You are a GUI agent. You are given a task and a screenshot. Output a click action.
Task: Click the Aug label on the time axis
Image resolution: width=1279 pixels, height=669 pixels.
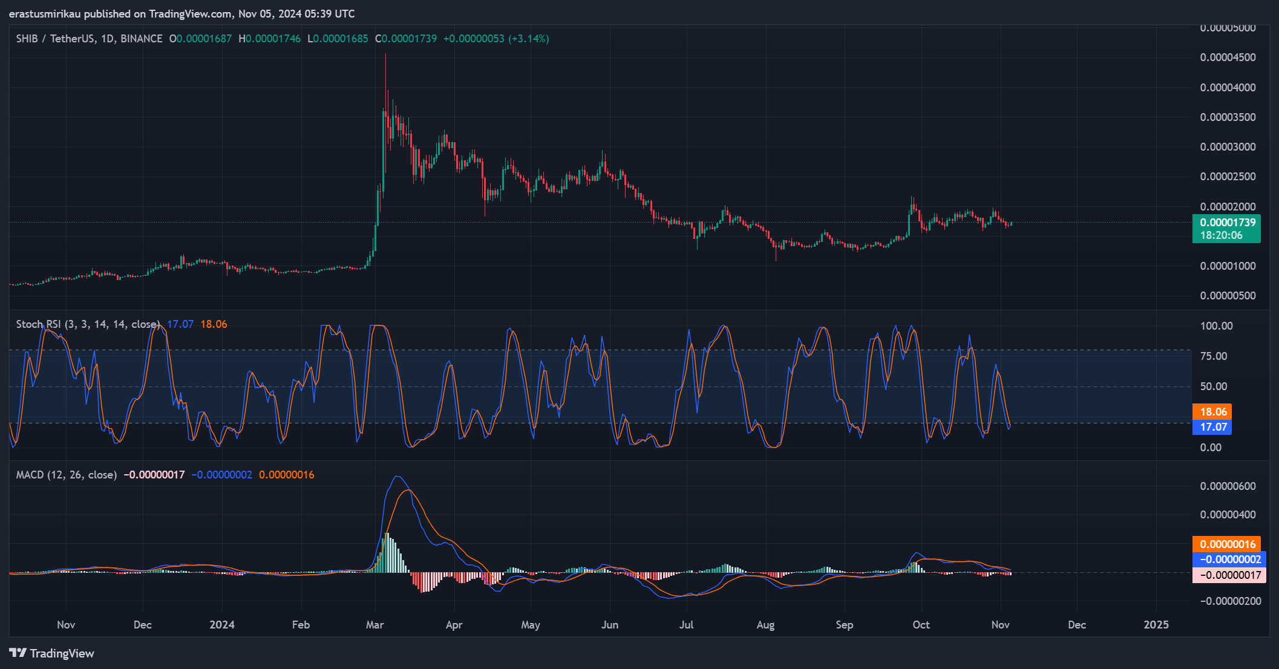(765, 625)
